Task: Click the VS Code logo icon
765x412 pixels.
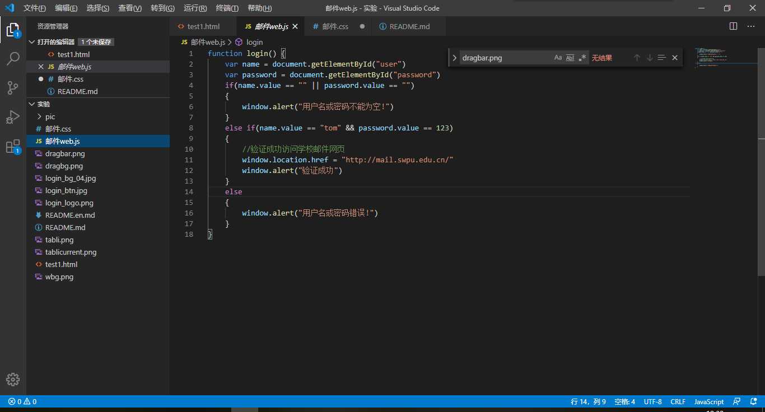Action: (10, 8)
